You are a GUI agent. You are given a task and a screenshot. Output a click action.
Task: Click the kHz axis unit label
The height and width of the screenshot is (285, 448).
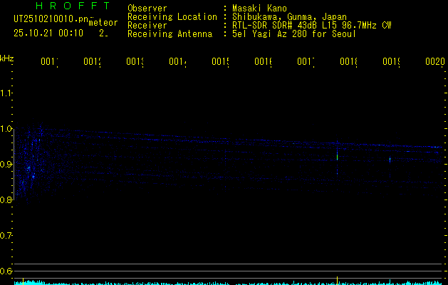[x=7, y=58]
